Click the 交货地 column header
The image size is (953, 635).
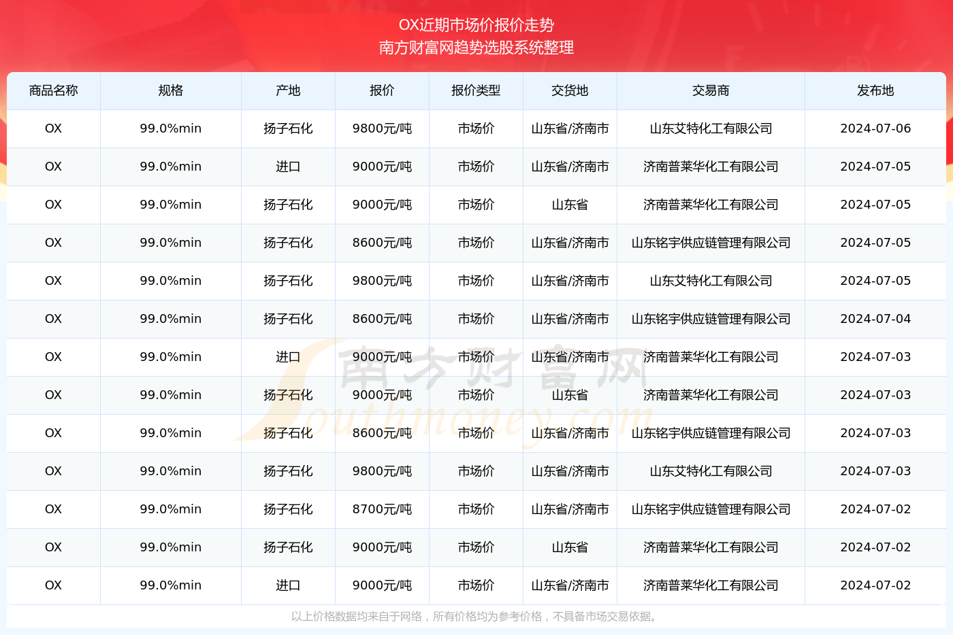(570, 90)
